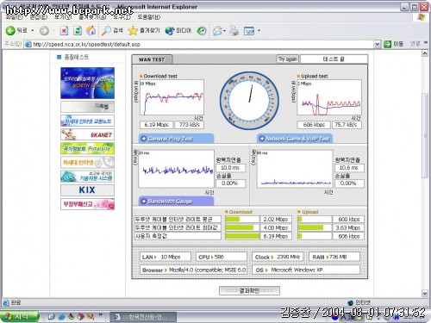Viewport: 431px width, 323px height.
Task: Expand the address bar dropdown arrow
Action: [378, 44]
